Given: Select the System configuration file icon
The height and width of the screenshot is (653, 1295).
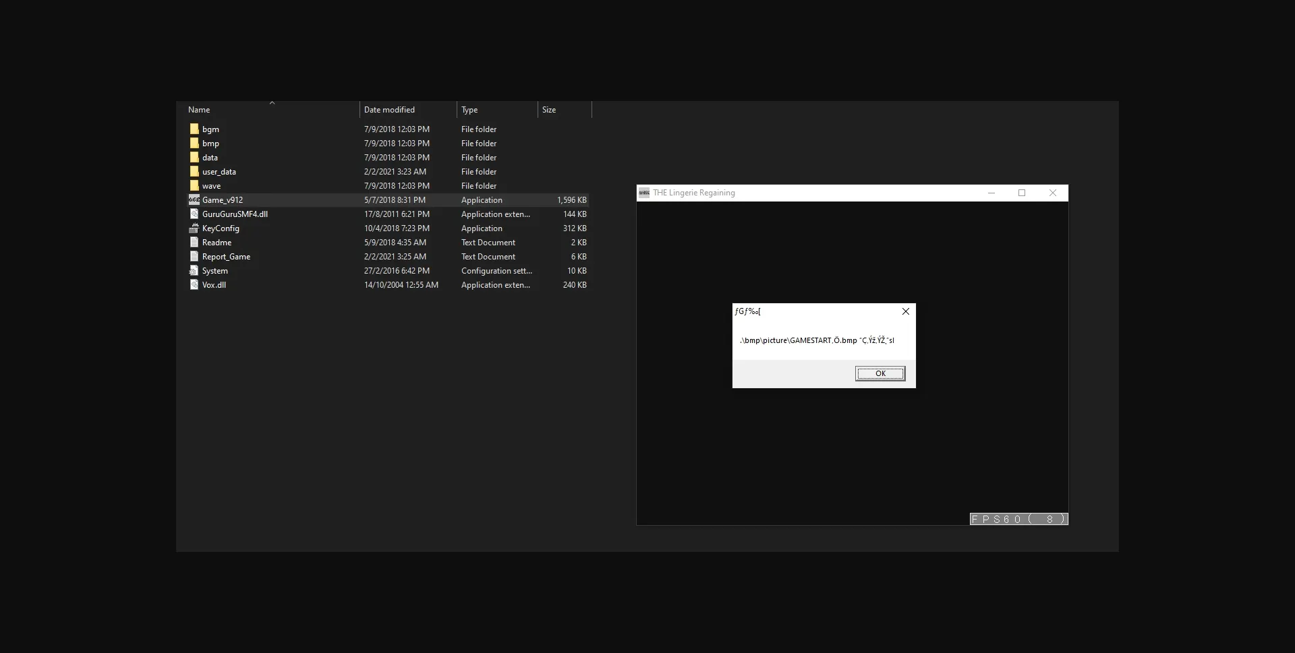Looking at the screenshot, I should (194, 270).
